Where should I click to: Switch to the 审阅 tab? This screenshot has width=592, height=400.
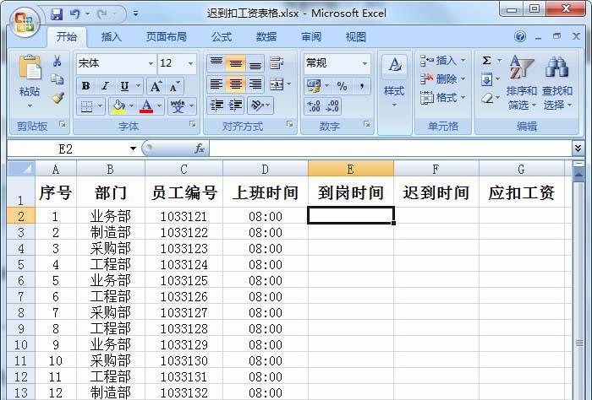click(x=311, y=37)
